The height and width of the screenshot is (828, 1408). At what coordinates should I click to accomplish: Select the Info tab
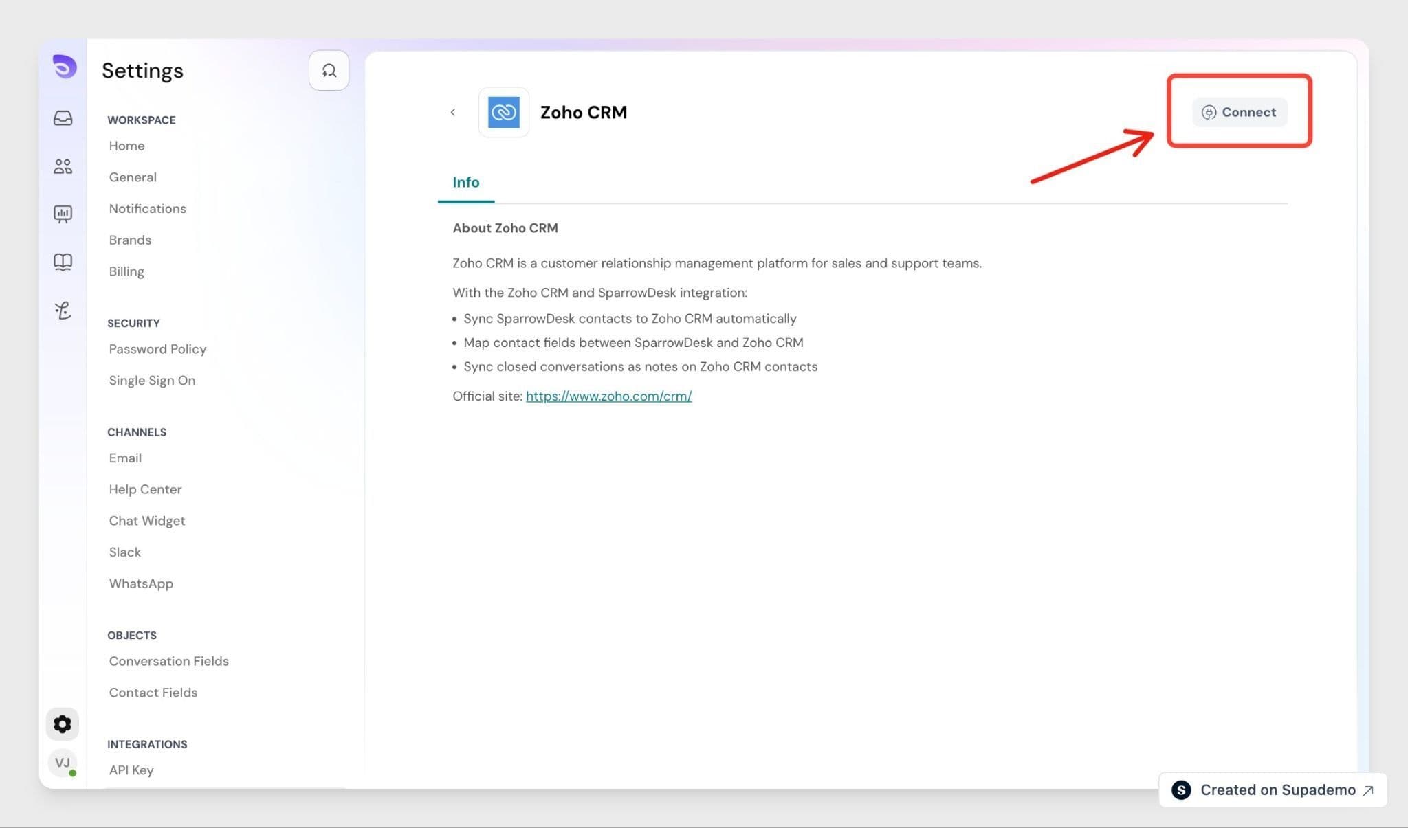[x=466, y=182]
